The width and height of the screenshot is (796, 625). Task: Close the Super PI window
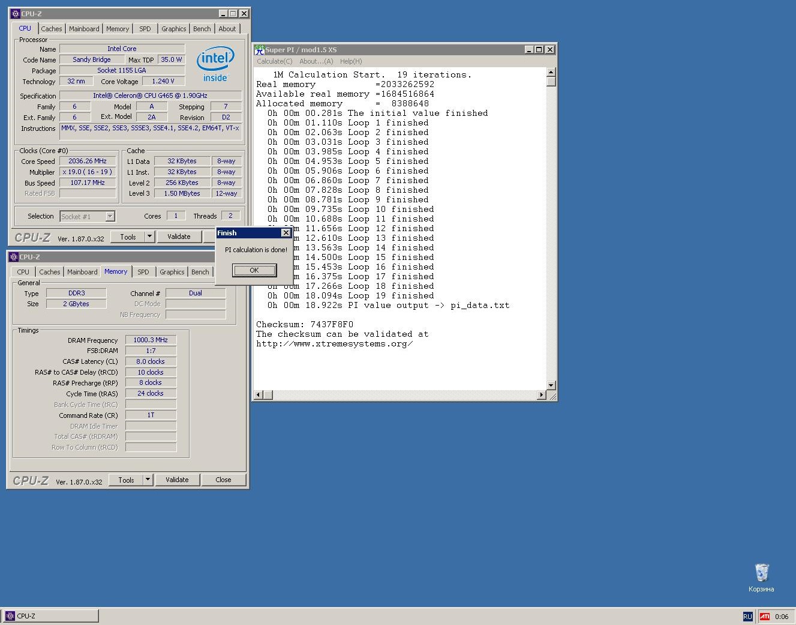550,49
